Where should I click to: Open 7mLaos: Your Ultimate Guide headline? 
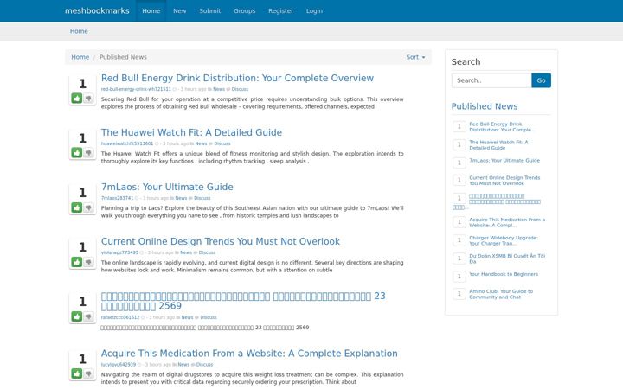167,187
